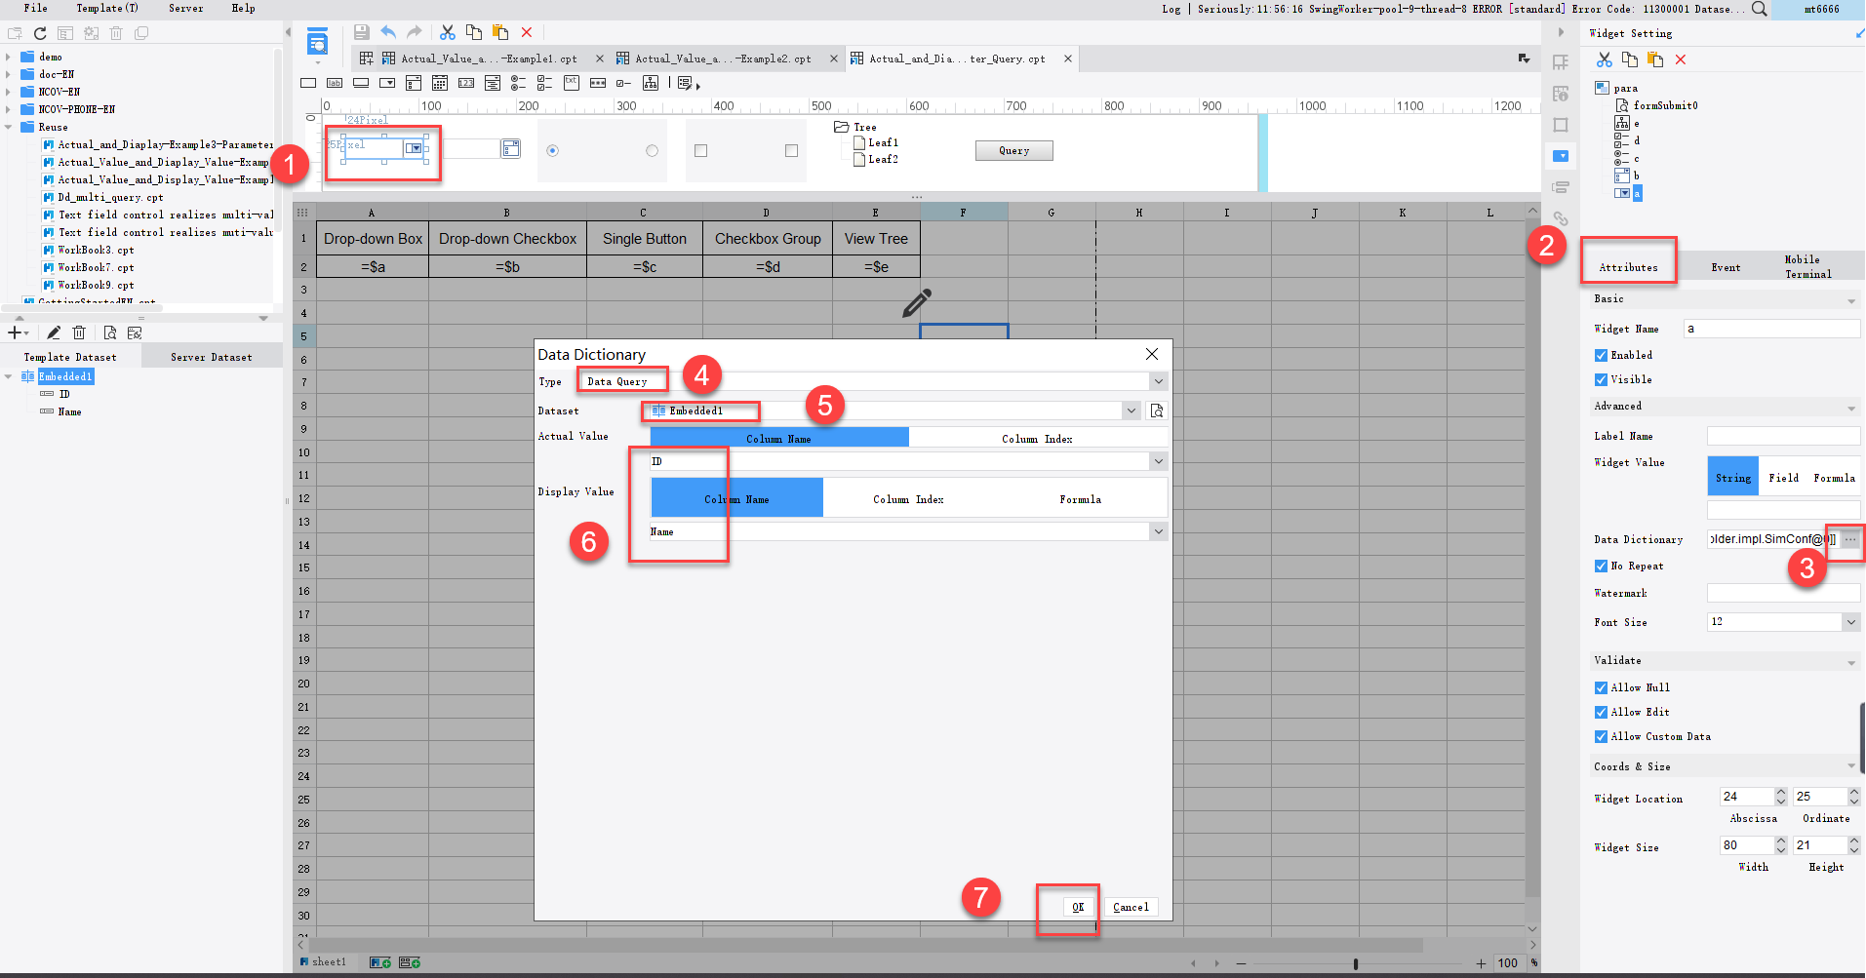Open the Font Size dropdown
The height and width of the screenshot is (978, 1866).
coord(1850,622)
